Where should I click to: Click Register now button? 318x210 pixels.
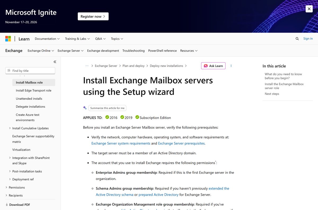[93, 16]
